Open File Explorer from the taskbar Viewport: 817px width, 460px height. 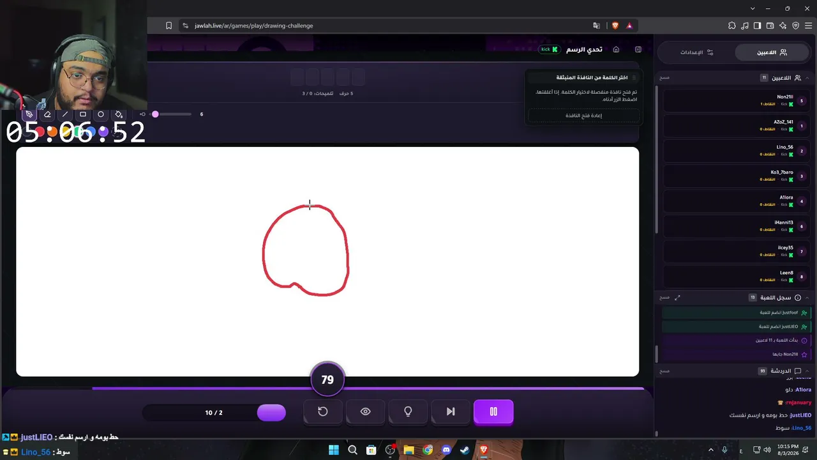pyautogui.click(x=408, y=450)
